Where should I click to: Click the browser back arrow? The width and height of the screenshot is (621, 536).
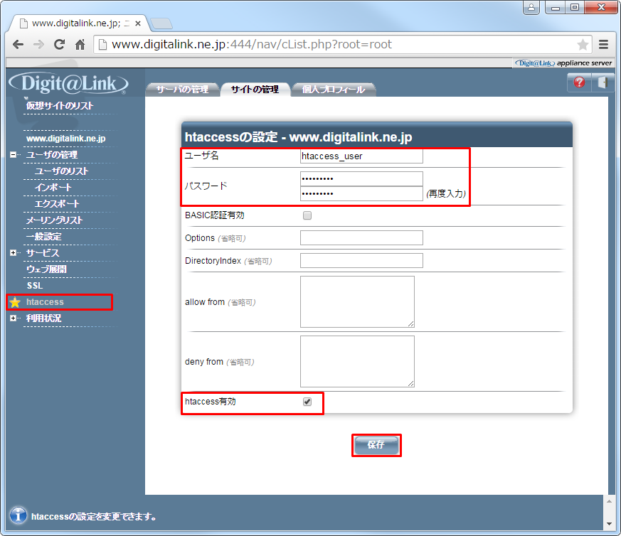[x=18, y=44]
